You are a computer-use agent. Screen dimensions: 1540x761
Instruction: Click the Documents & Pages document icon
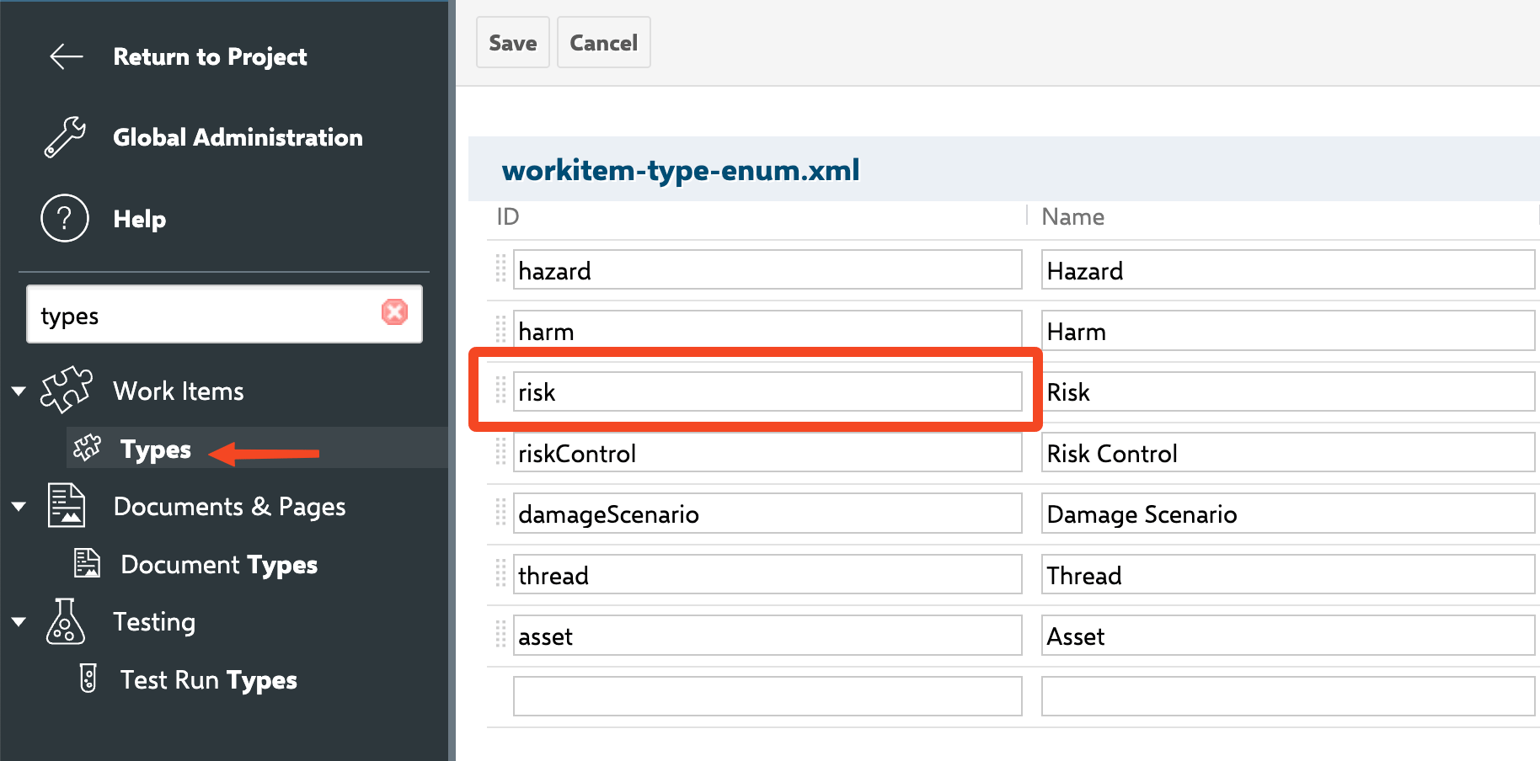66,505
